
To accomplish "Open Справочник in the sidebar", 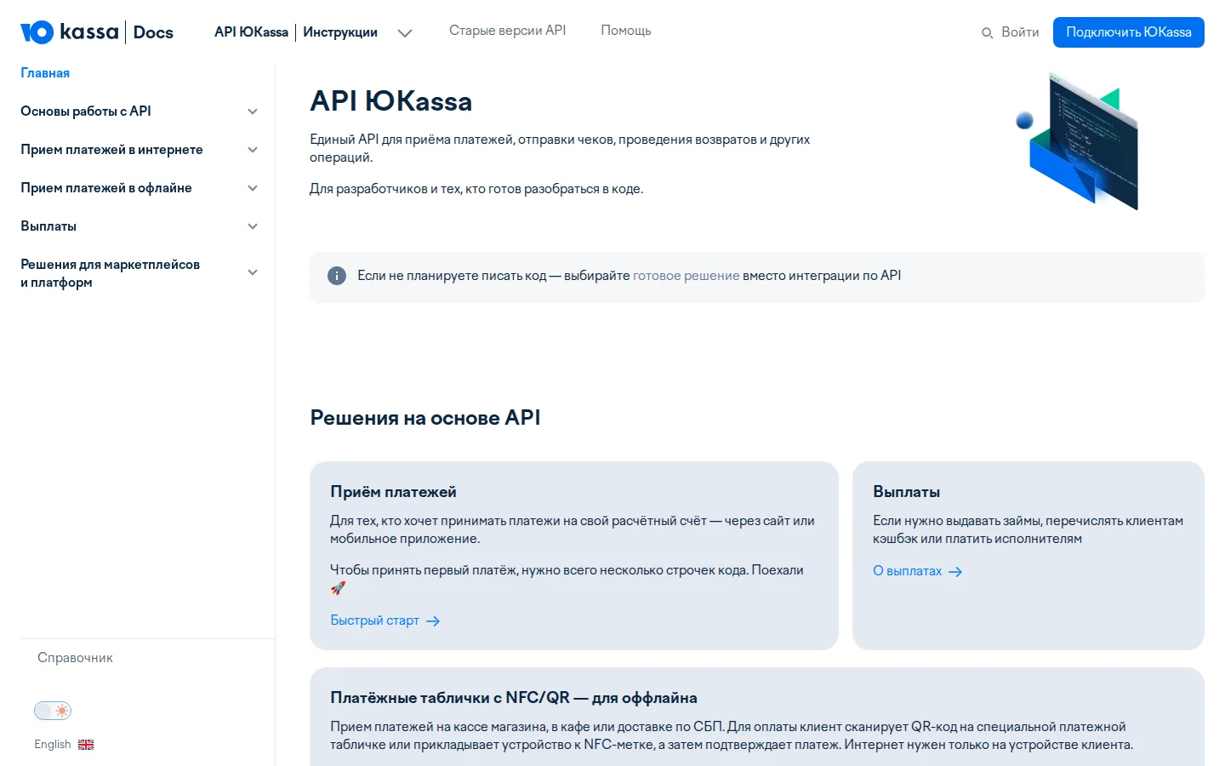I will tap(75, 658).
